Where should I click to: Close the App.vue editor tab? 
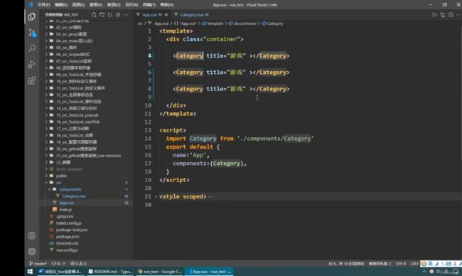[166, 15]
